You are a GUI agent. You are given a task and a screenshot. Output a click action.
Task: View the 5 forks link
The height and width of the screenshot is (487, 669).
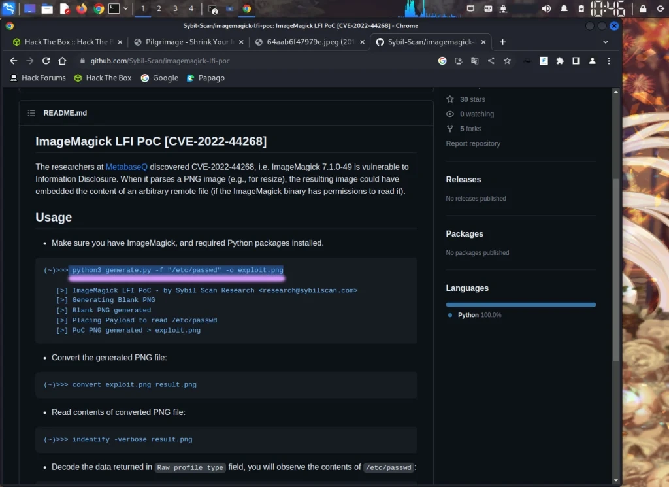click(x=464, y=129)
